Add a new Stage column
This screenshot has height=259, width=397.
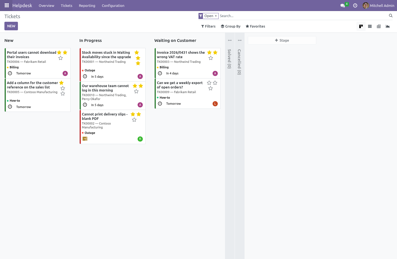point(282,40)
